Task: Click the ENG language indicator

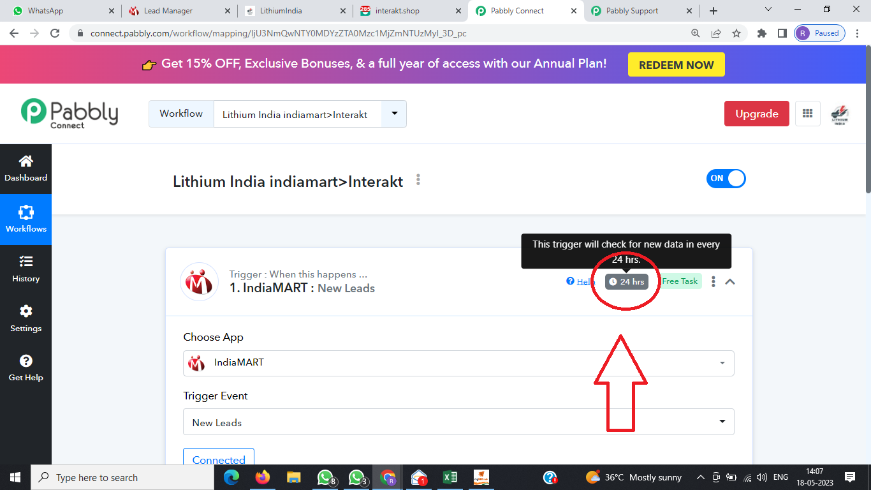Action: (x=780, y=477)
